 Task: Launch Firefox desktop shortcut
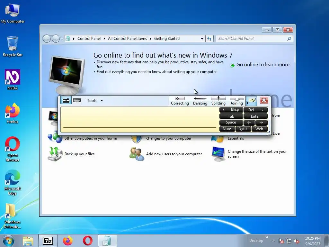(x=13, y=113)
